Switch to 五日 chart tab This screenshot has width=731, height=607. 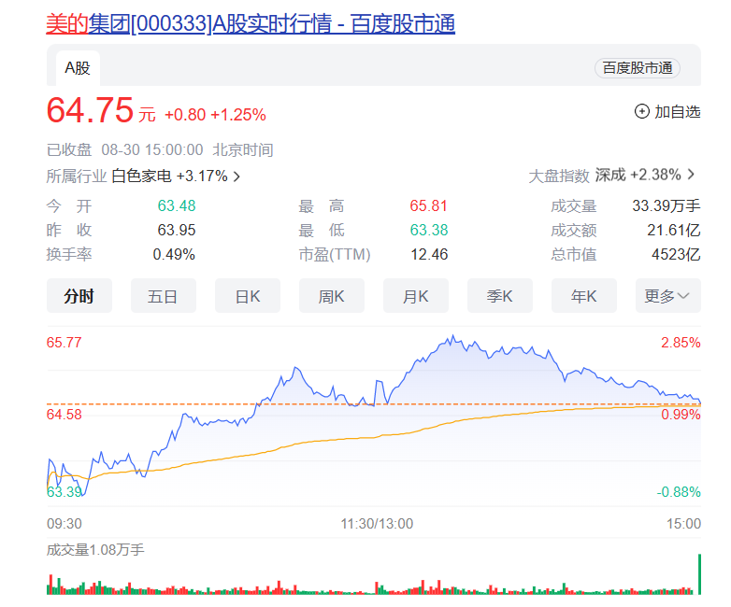tap(164, 296)
